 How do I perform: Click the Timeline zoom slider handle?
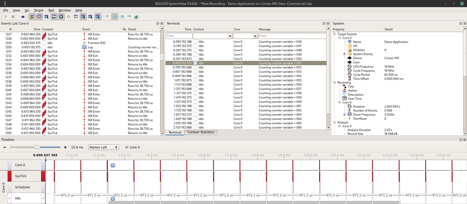click(x=37, y=147)
